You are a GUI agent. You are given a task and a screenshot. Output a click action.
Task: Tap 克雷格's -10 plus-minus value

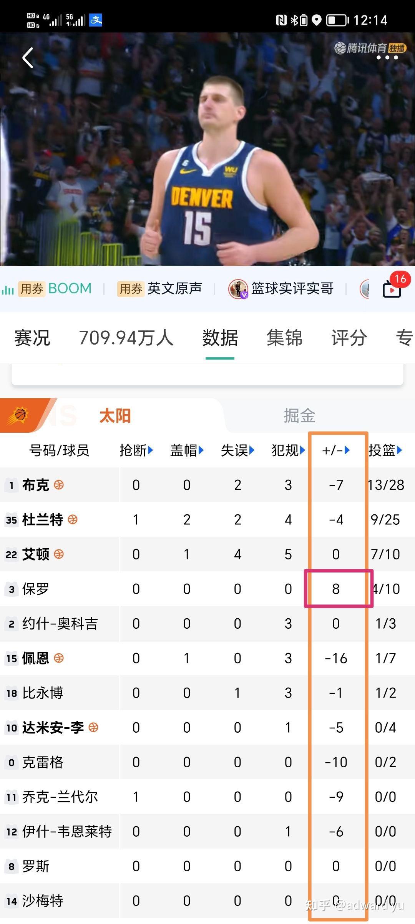click(336, 762)
